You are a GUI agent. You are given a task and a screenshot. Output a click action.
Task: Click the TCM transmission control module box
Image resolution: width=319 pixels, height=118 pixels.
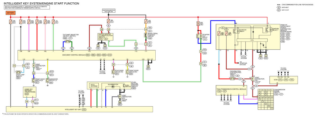(x=231, y=89)
